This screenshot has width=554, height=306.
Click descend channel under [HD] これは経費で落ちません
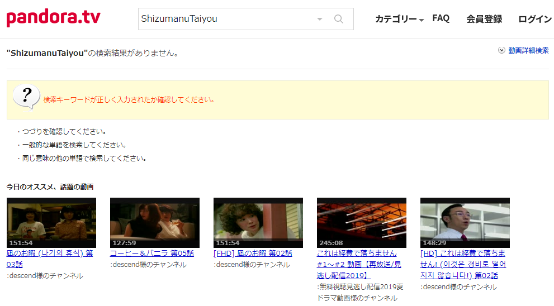click(458, 287)
